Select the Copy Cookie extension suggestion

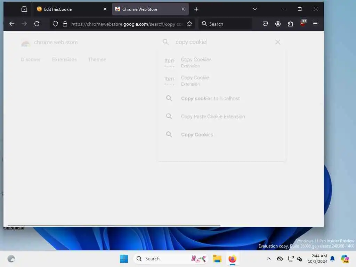tap(221, 81)
